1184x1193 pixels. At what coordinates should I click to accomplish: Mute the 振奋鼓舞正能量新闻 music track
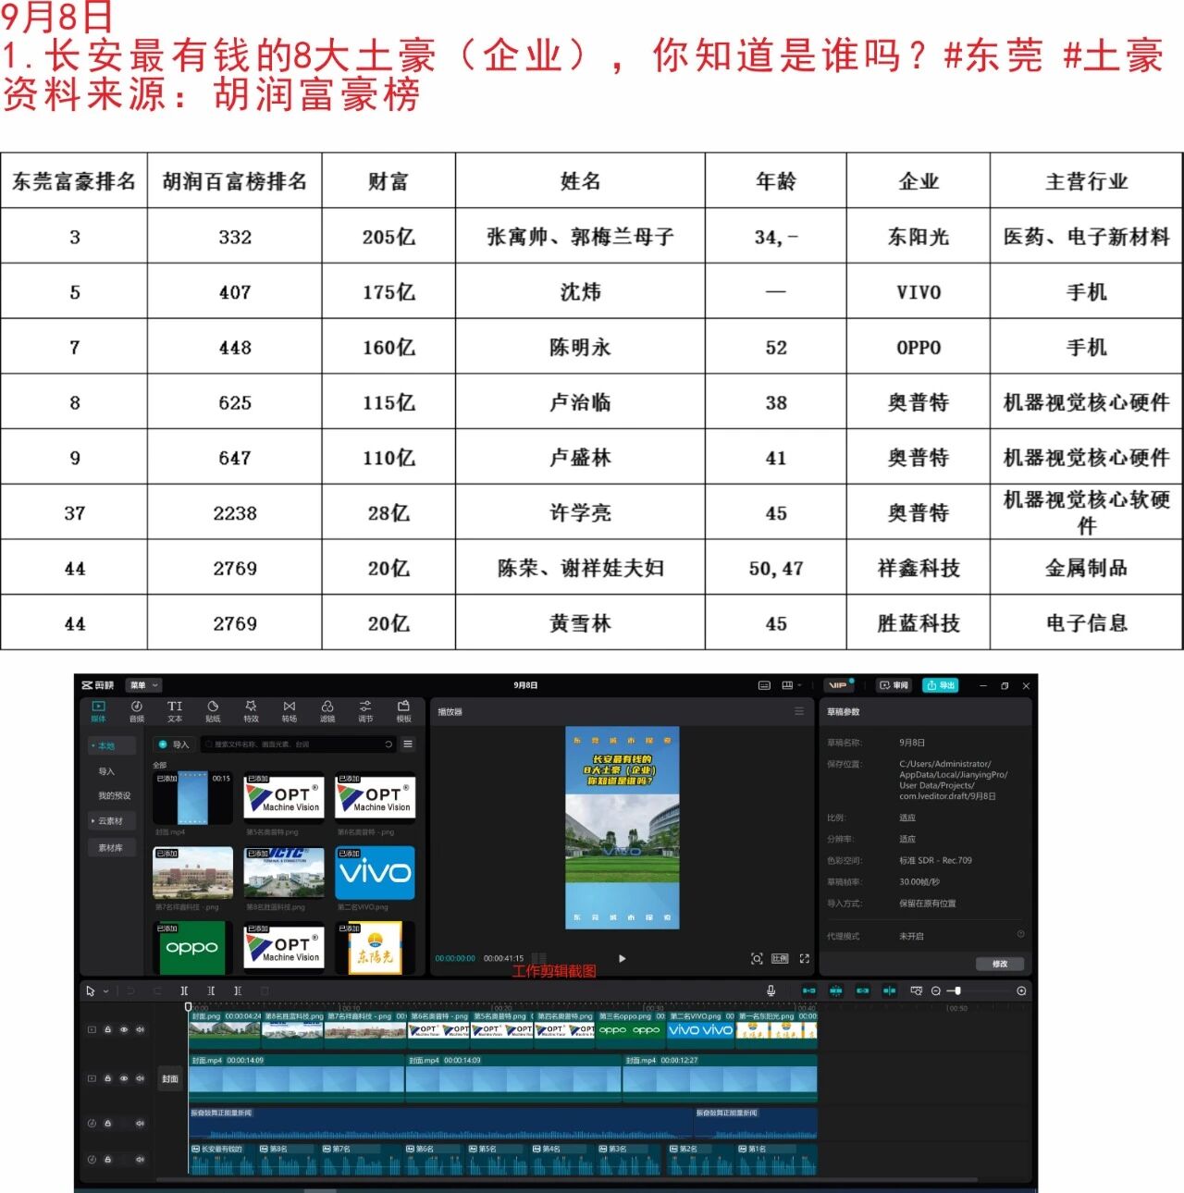(x=141, y=1124)
